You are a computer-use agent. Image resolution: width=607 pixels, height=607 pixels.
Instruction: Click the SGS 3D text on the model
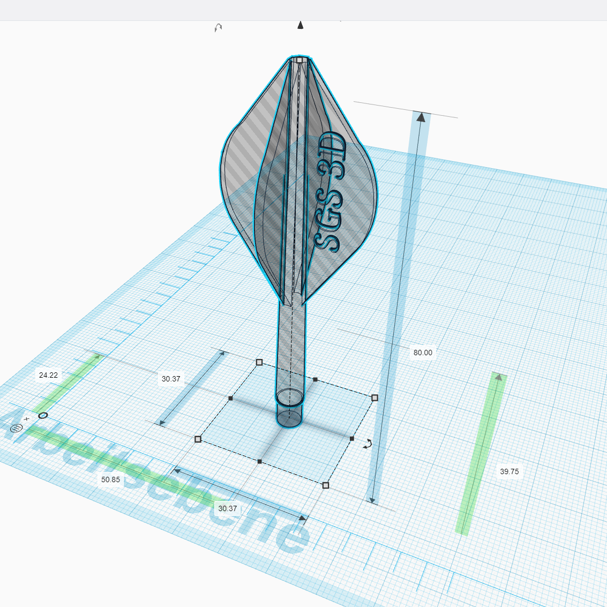(331, 193)
